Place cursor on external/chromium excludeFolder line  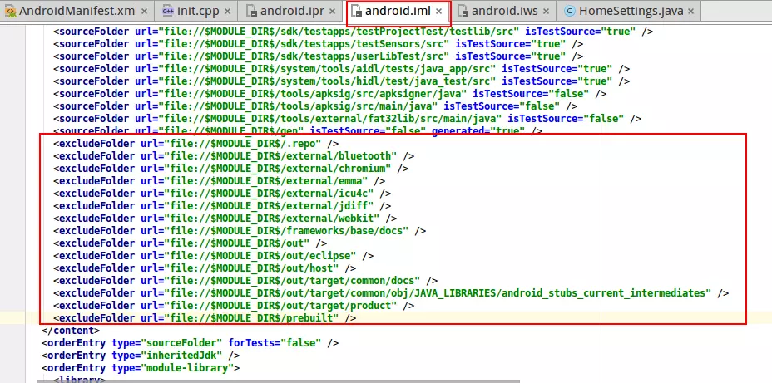click(225, 168)
